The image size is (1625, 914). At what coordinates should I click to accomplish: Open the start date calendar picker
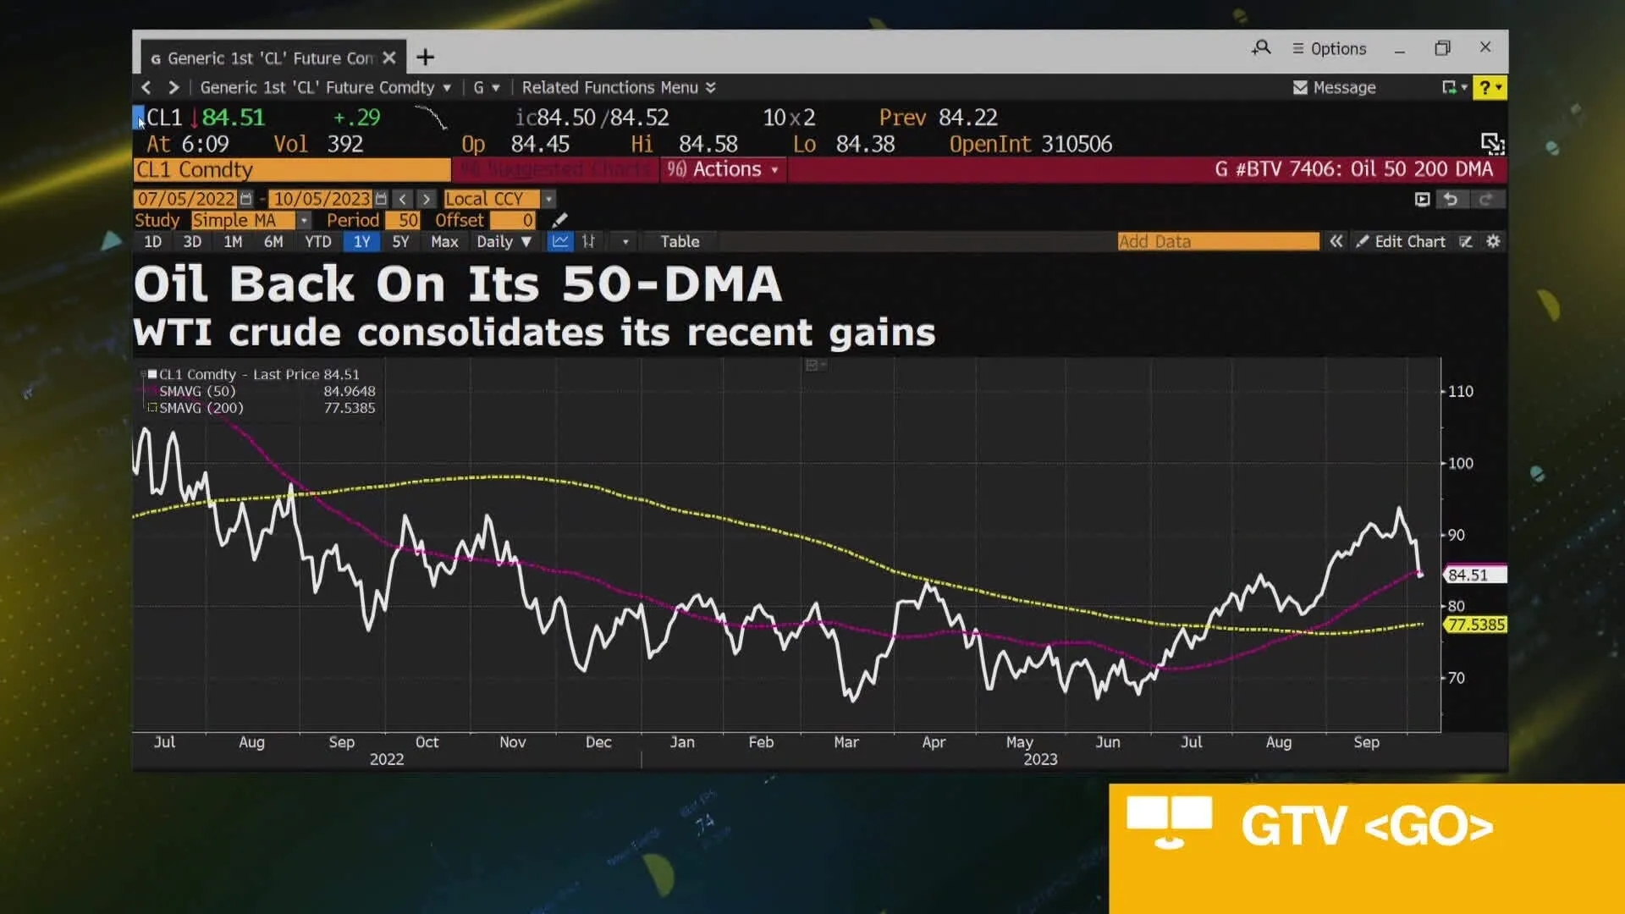(246, 199)
